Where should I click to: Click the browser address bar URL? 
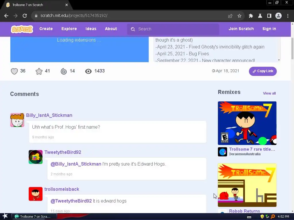point(74,15)
